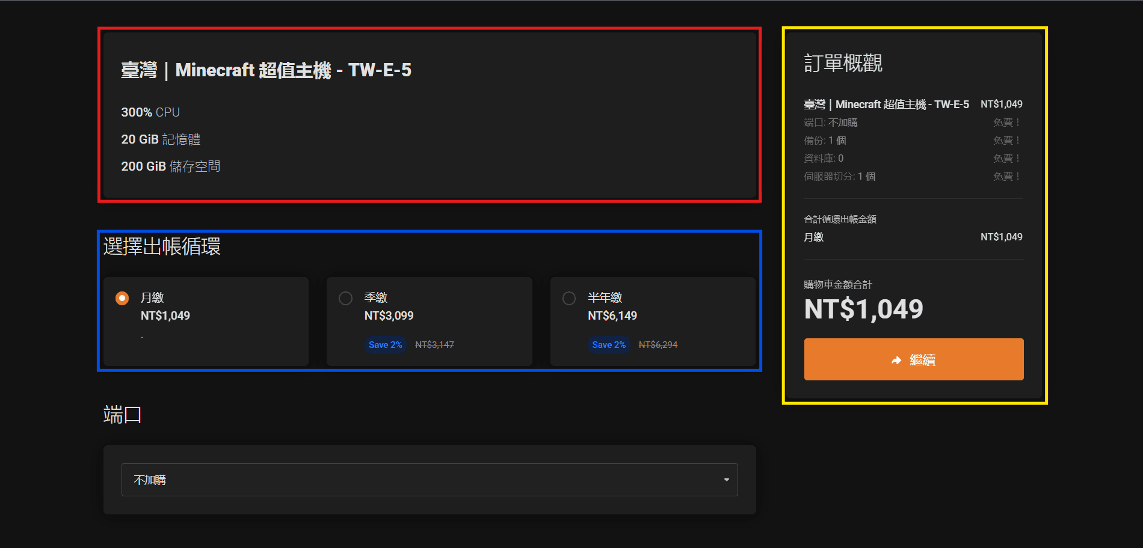The height and width of the screenshot is (548, 1143).
Task: Choose the 季繳 quarterly billing radio button
Action: (345, 298)
